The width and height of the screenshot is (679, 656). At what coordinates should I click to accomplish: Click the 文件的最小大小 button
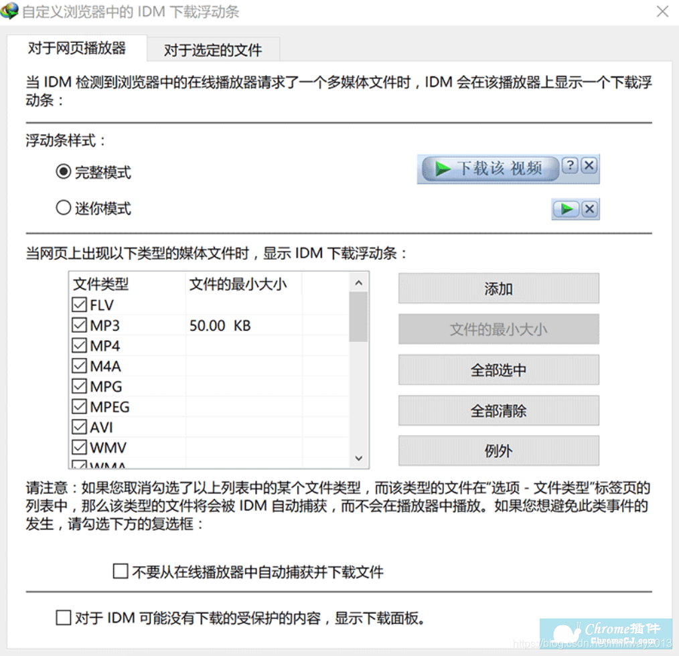[x=498, y=329]
